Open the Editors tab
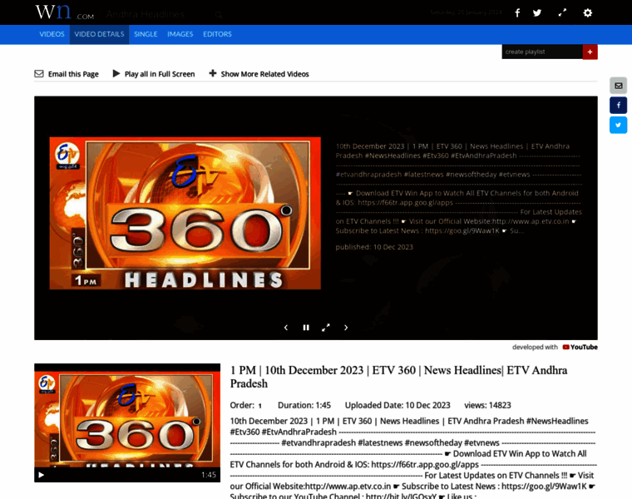632x499 pixels. pos(217,34)
